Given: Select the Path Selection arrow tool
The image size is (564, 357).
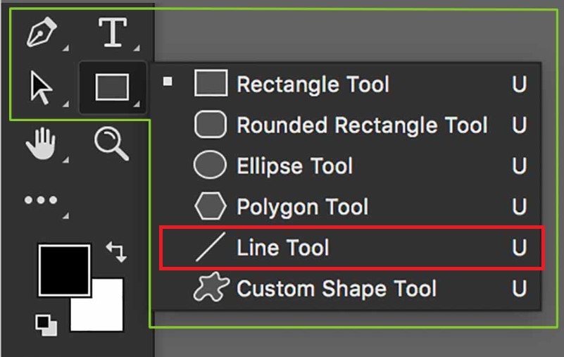Looking at the screenshot, I should [42, 87].
